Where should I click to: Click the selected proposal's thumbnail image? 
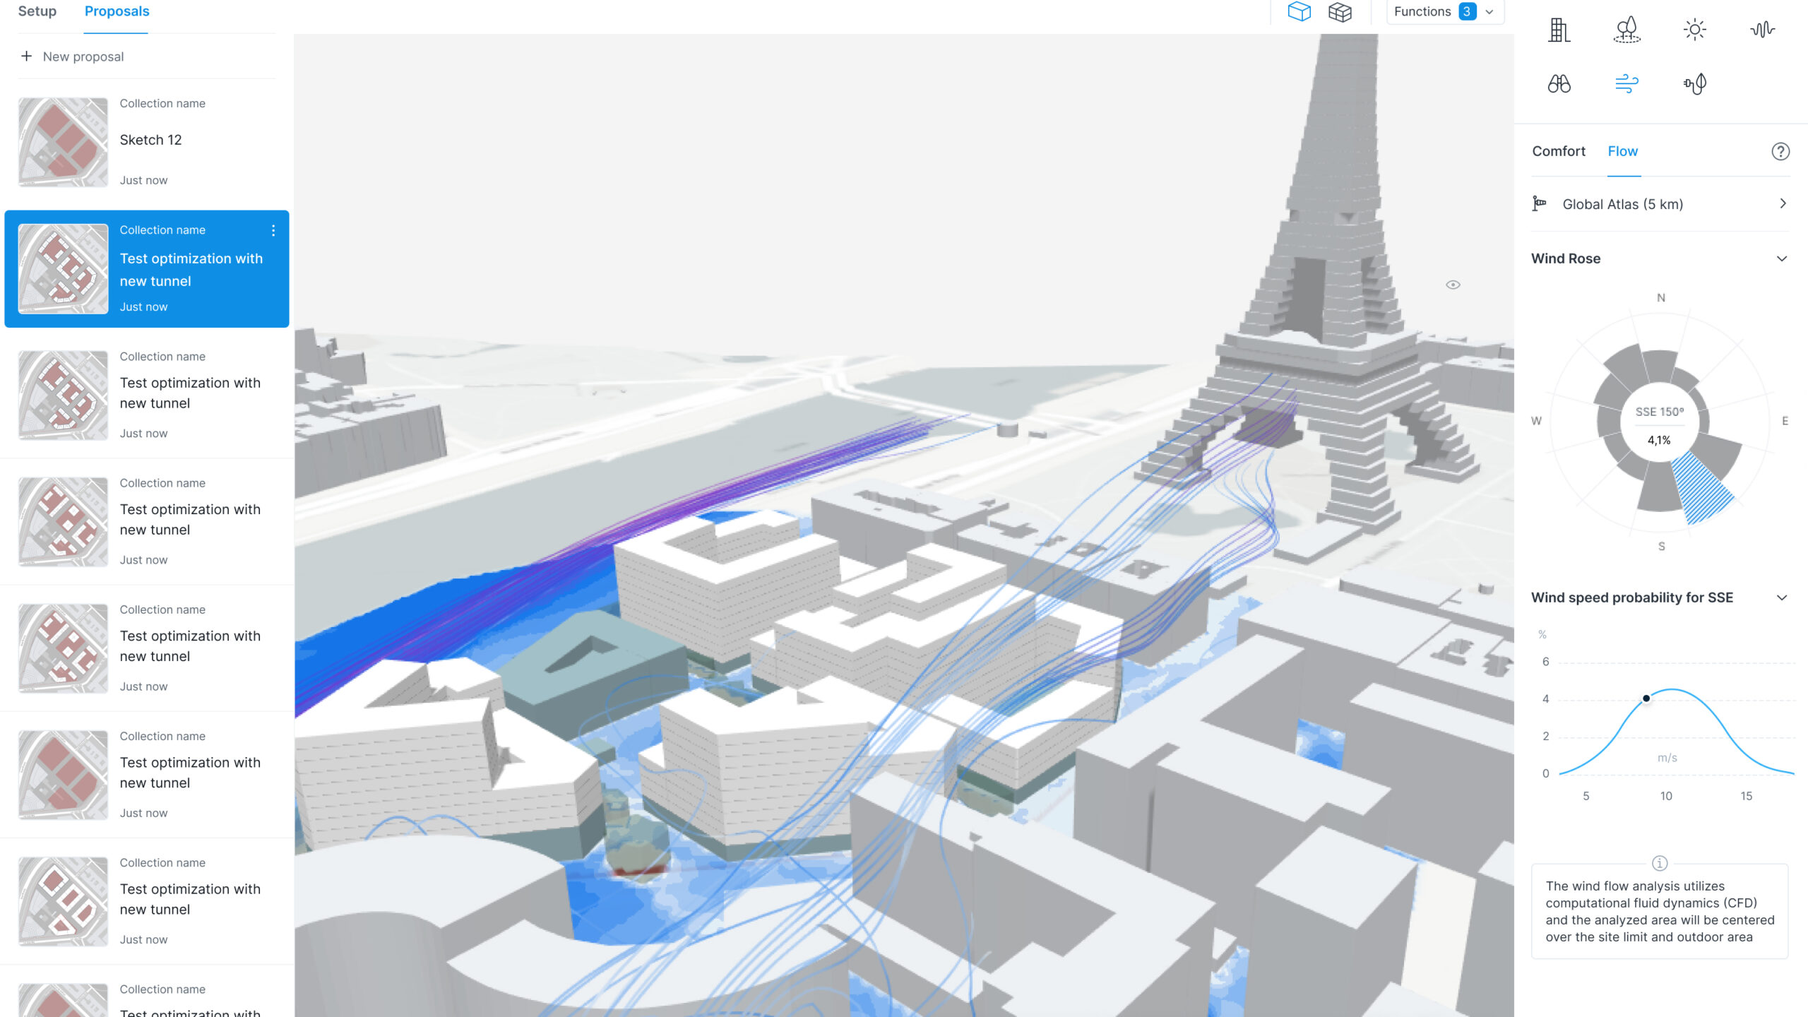click(63, 268)
